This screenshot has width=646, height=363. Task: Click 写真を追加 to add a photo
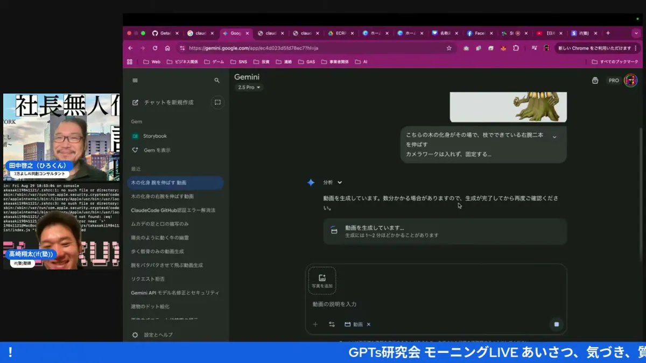322,281
